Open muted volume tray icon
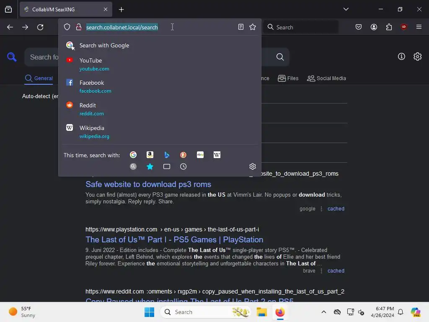Viewport: 429px width, 322px height. tap(361, 312)
